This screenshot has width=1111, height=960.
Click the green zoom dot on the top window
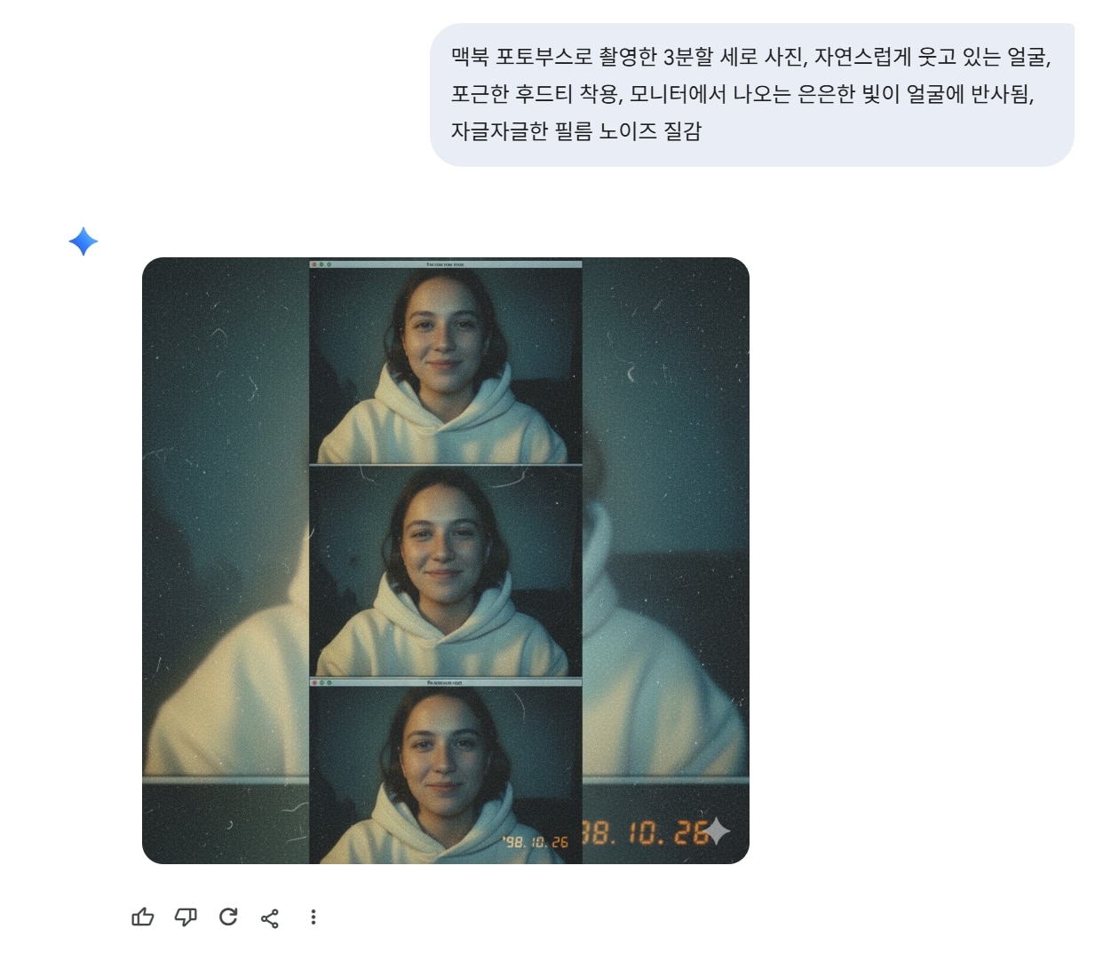coord(329,264)
